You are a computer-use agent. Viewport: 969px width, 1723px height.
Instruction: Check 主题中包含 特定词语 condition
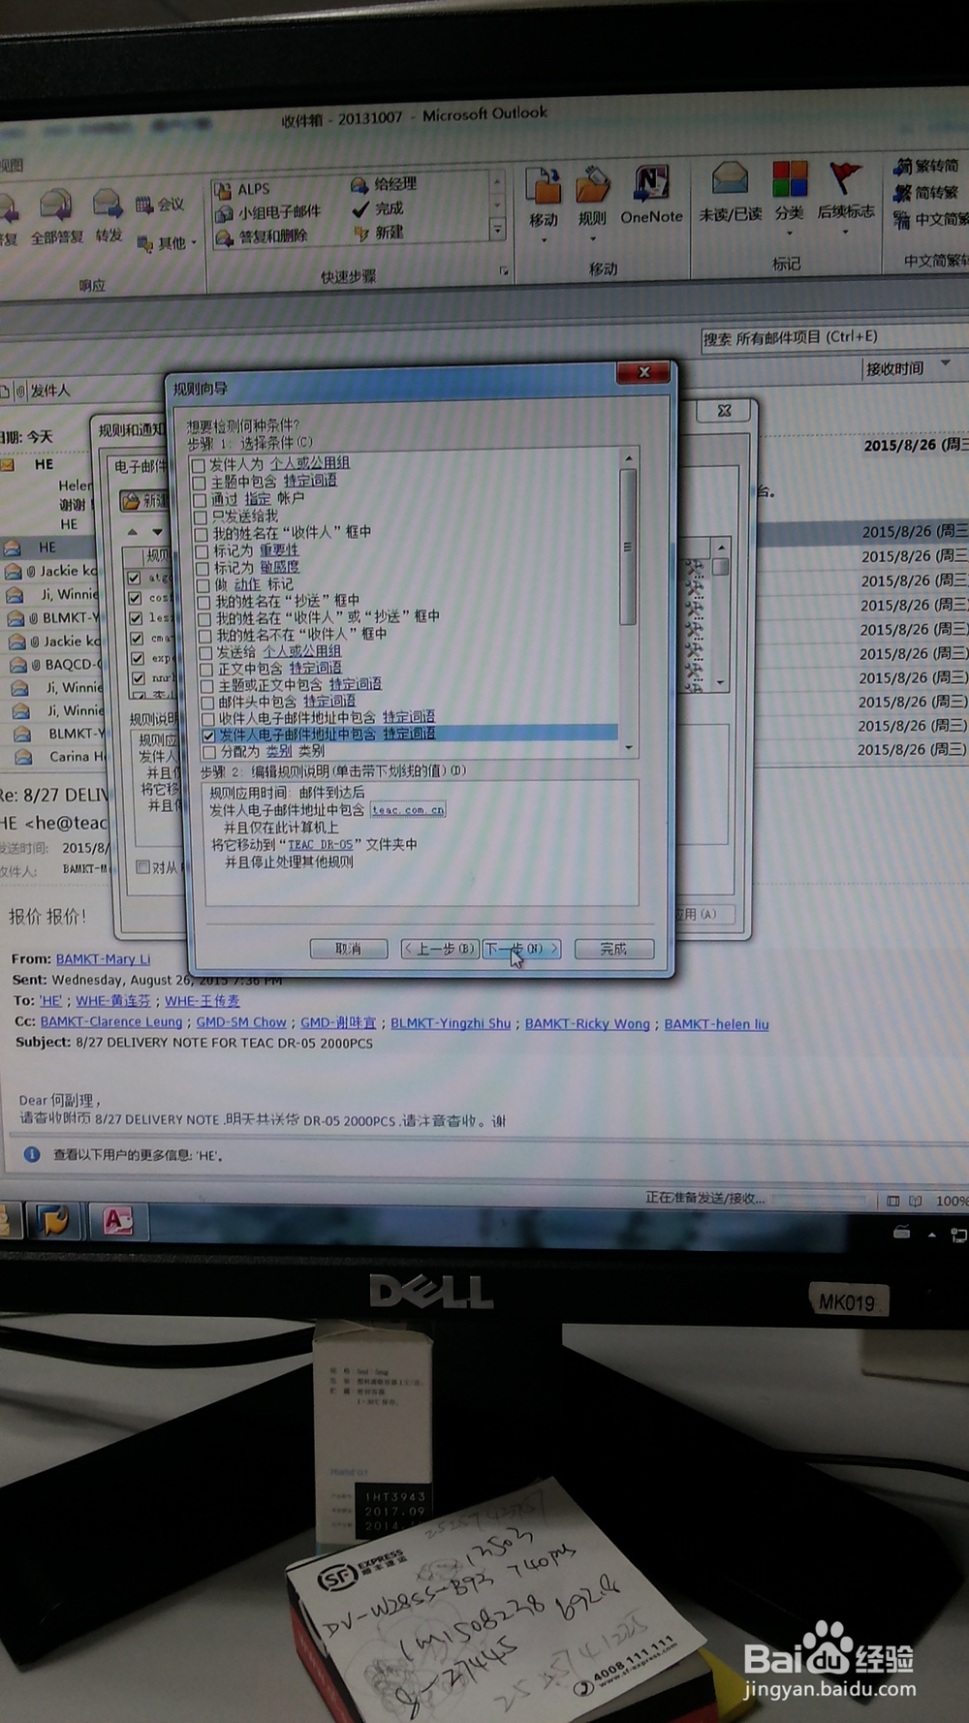pos(200,483)
